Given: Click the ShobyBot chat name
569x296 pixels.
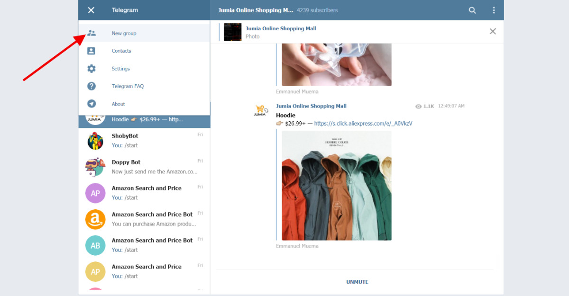Looking at the screenshot, I should coord(125,136).
